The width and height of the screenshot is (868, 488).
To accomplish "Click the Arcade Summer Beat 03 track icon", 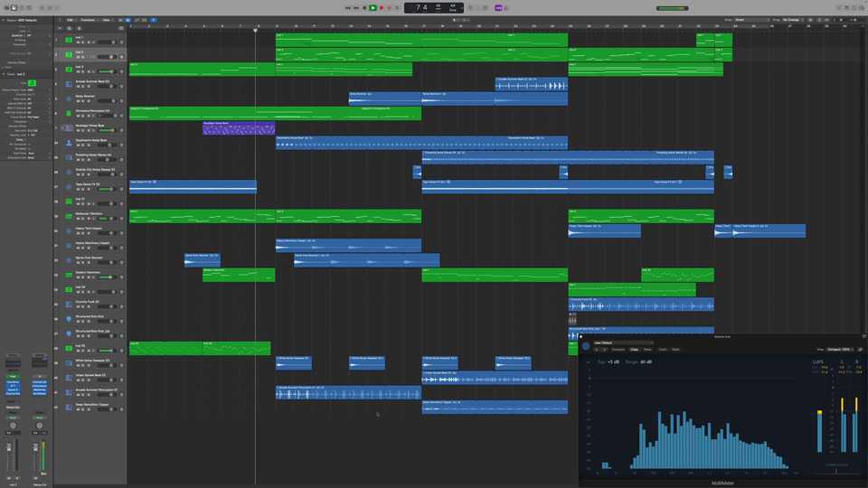I will tap(69, 84).
